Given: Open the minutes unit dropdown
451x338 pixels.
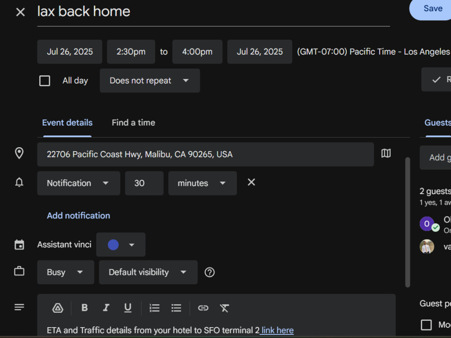Looking at the screenshot, I should tap(202, 183).
